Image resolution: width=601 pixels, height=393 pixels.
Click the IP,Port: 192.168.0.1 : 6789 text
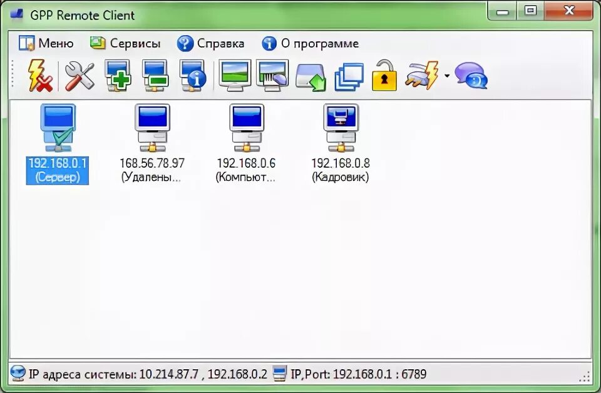(358, 374)
